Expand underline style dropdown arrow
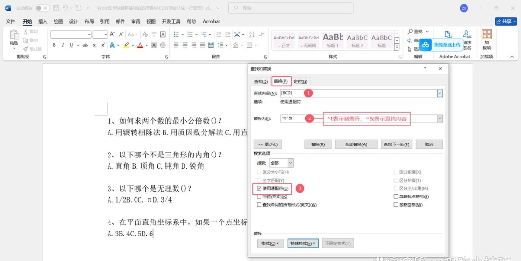 pos(78,45)
